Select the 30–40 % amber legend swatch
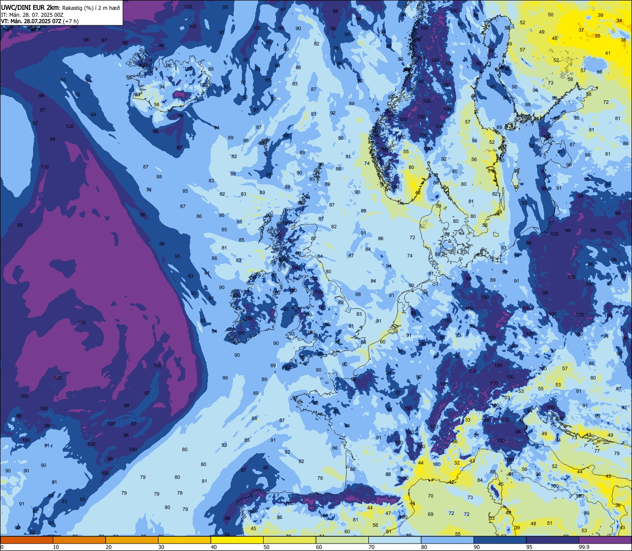632x551 pixels. [x=184, y=540]
